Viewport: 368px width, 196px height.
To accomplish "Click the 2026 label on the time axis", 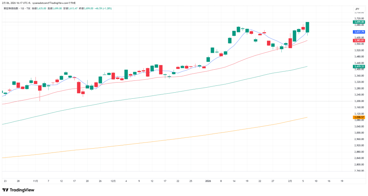I will (x=208, y=181).
